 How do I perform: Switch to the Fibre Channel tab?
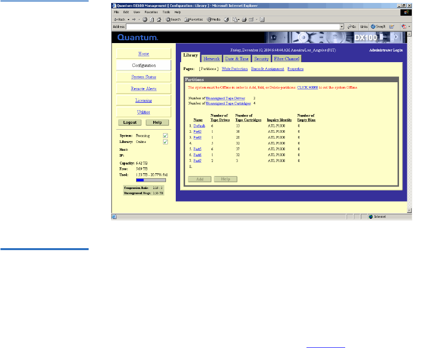pos(287,59)
